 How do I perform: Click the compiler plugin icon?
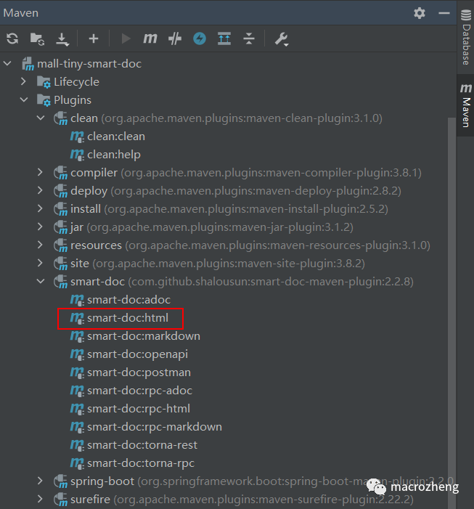click(61, 173)
